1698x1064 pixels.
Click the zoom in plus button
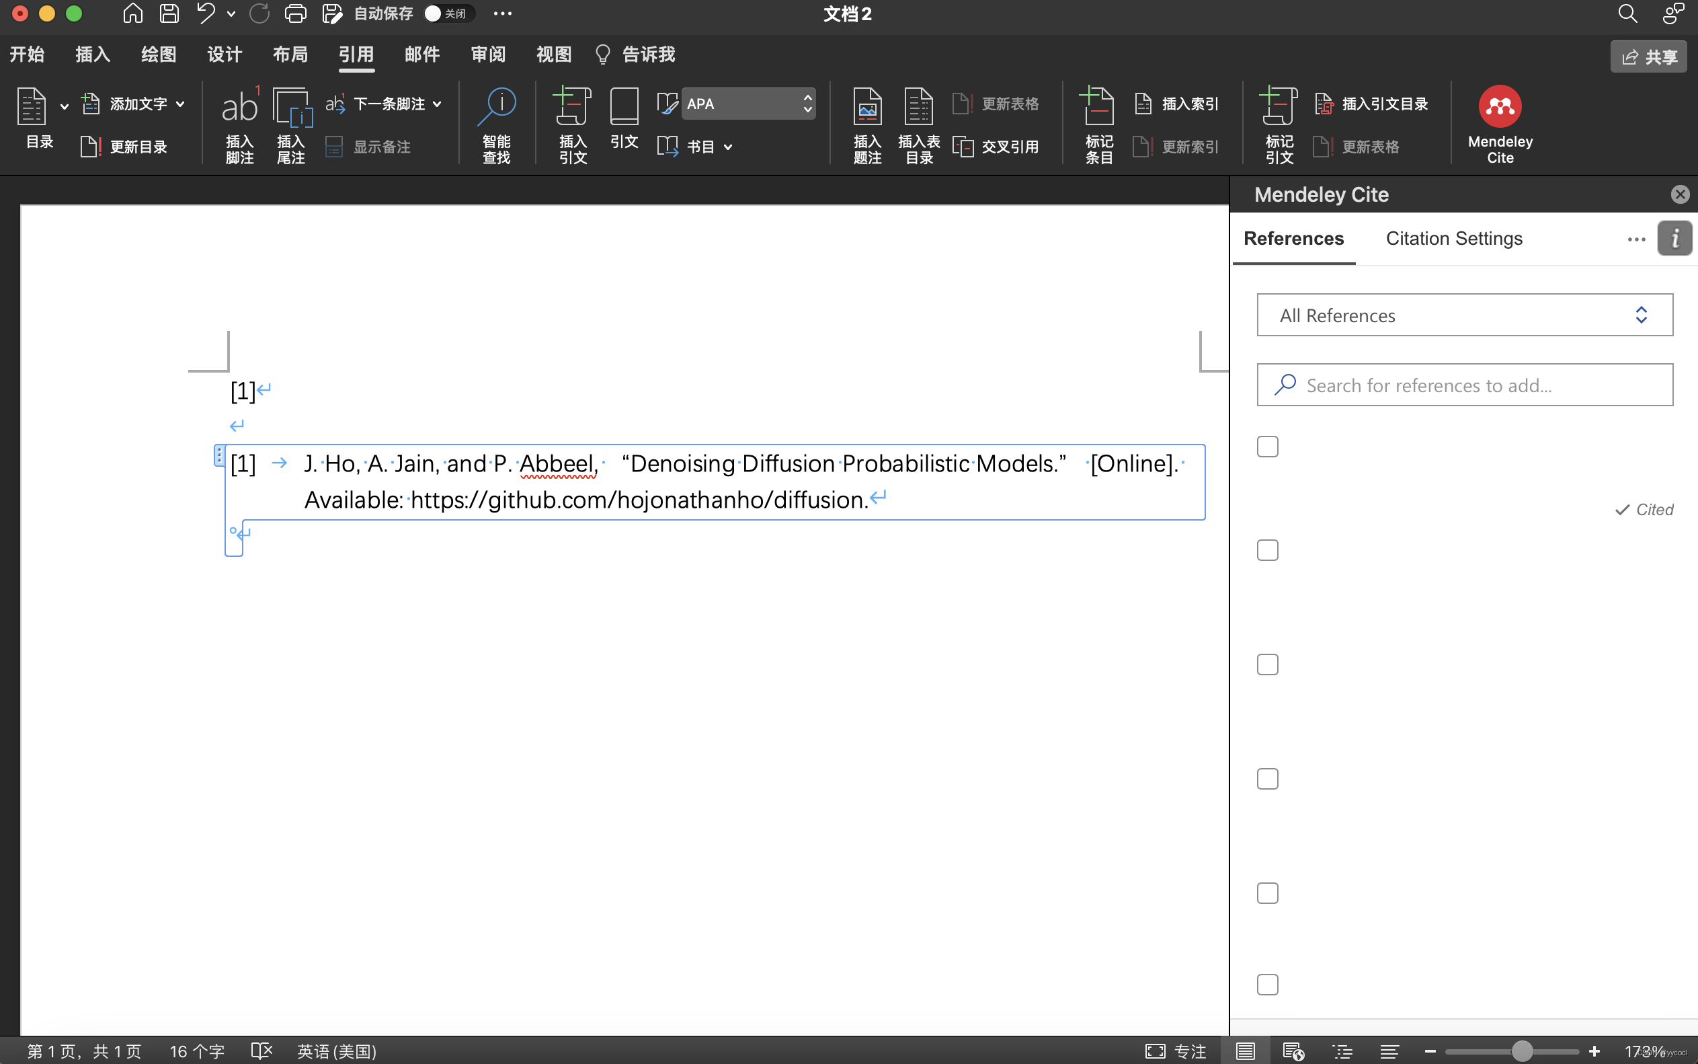(1594, 1051)
